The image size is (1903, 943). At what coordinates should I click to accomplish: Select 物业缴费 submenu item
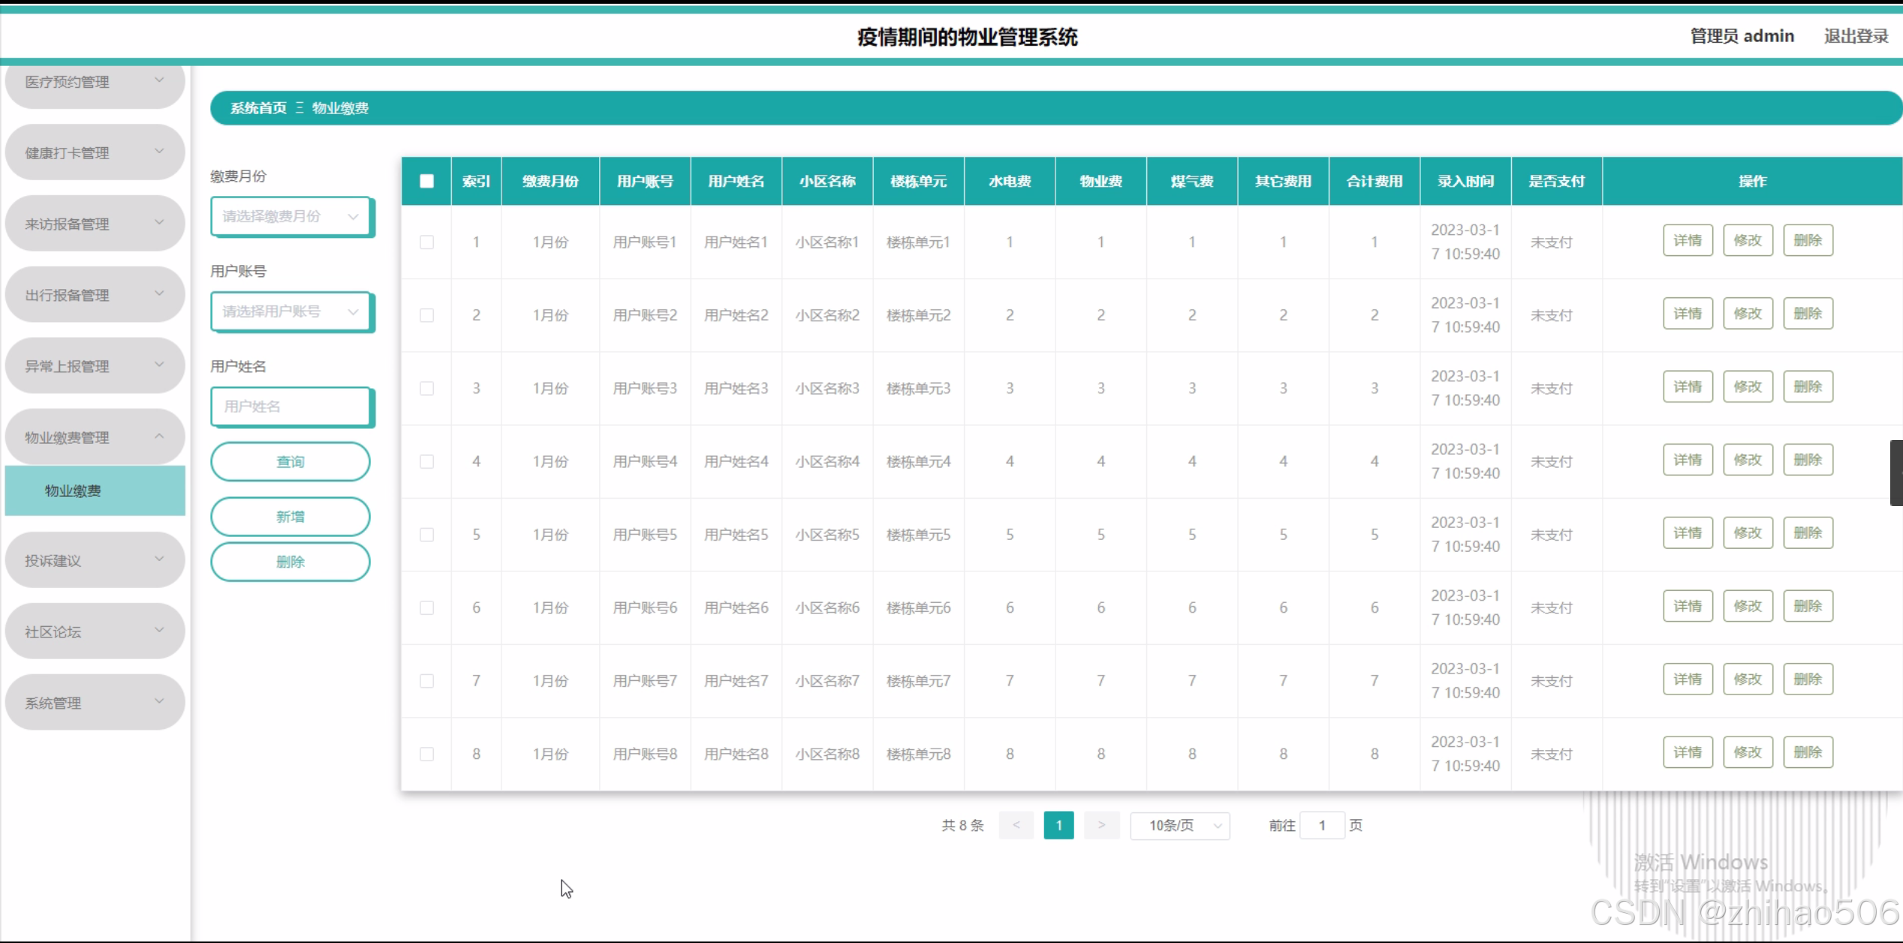click(x=73, y=491)
